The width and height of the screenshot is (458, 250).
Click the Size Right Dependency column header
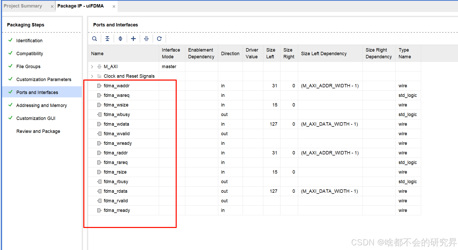click(379, 53)
